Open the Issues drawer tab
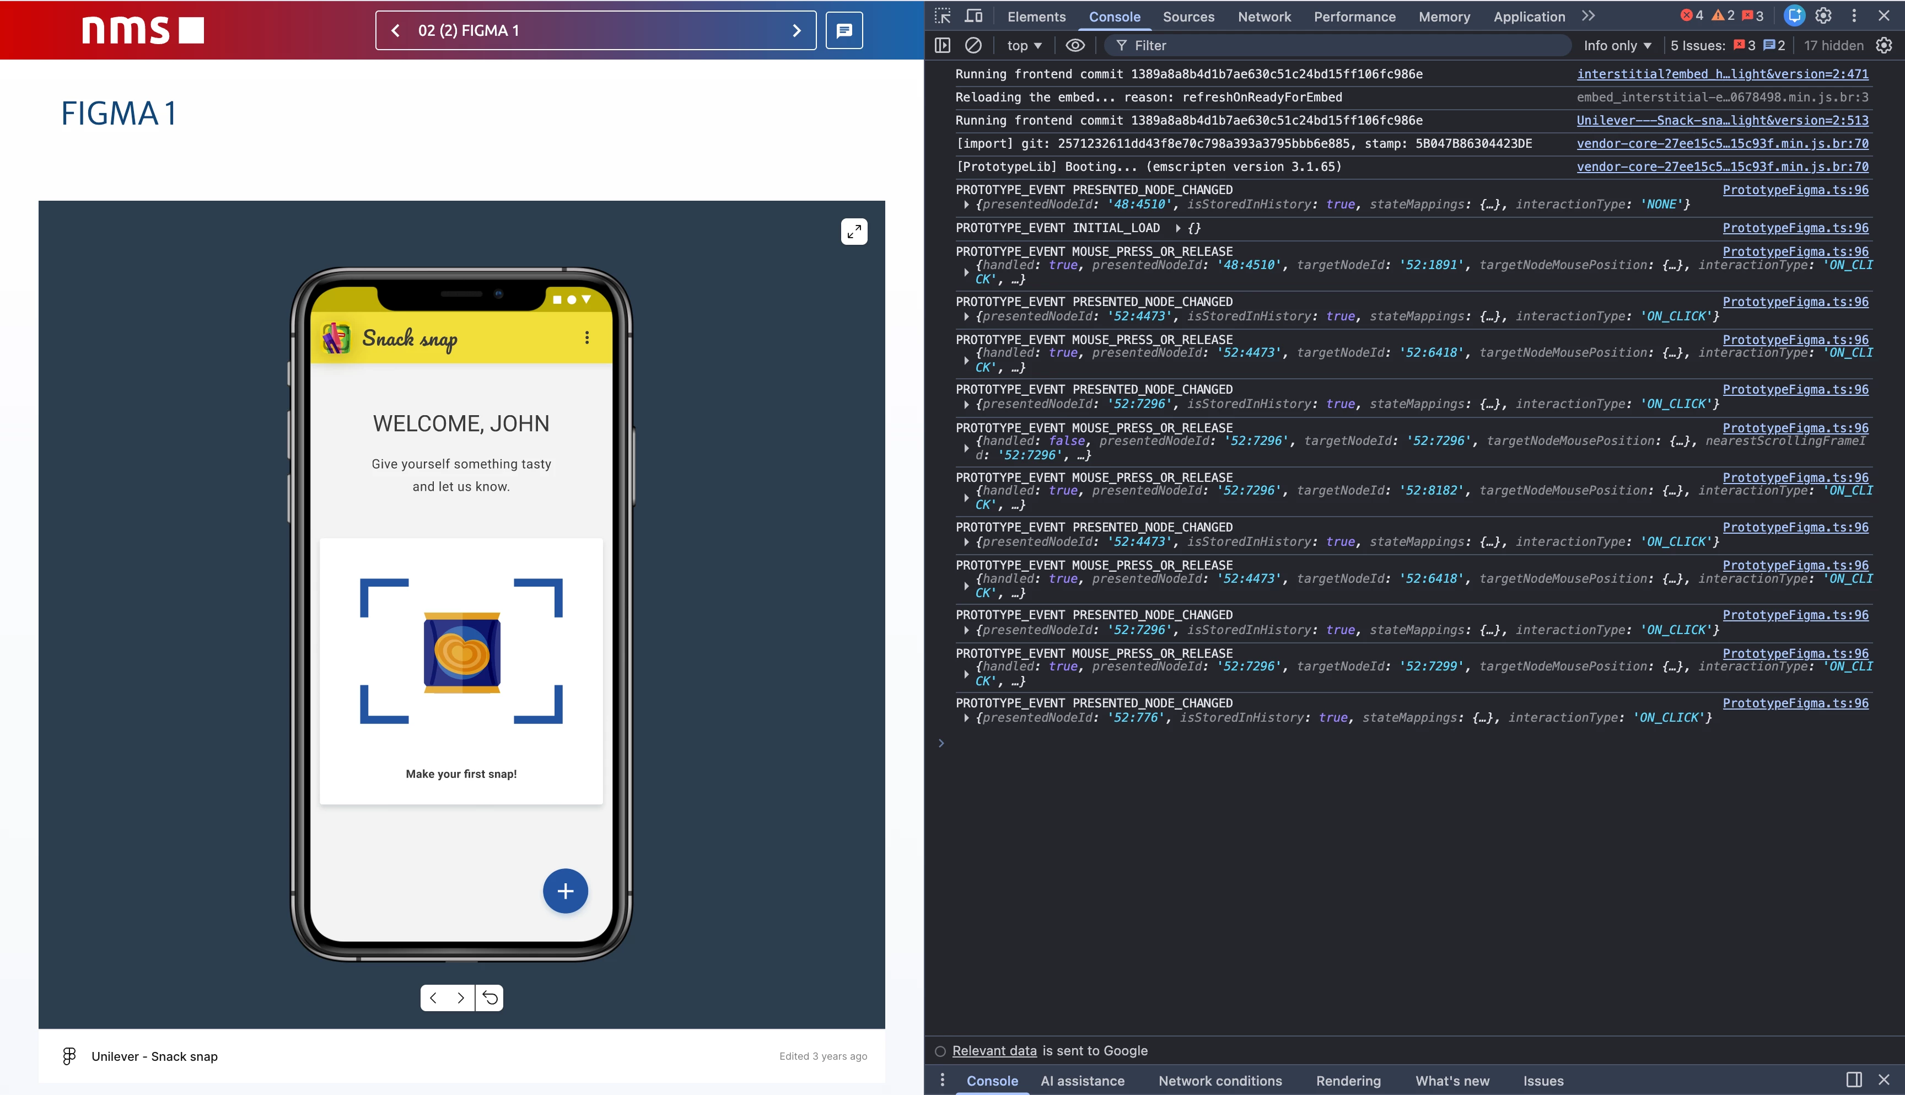 [1543, 1081]
